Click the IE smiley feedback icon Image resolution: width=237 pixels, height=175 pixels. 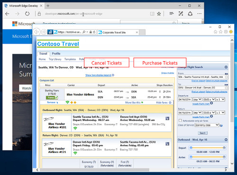231,32
